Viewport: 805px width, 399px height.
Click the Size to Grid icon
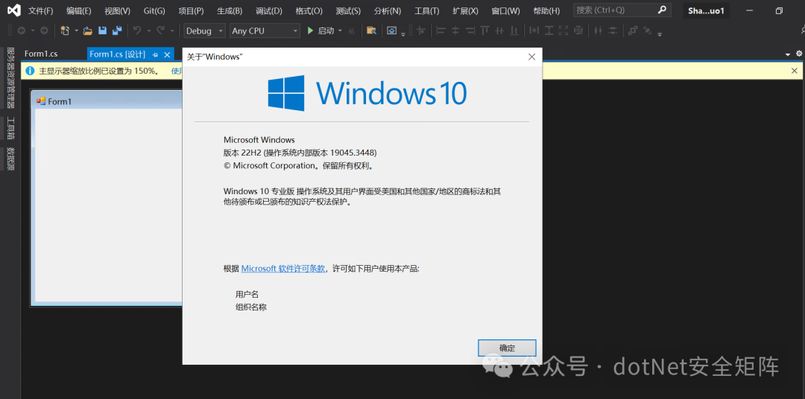578,31
